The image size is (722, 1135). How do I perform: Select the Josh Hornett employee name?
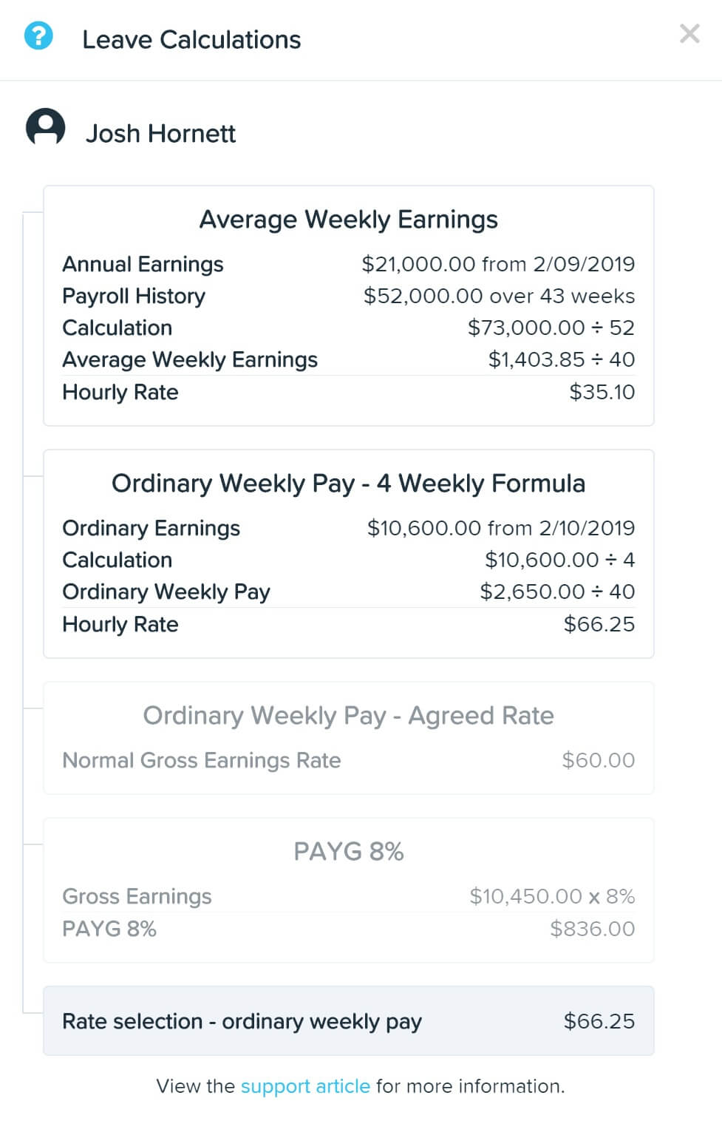(160, 133)
